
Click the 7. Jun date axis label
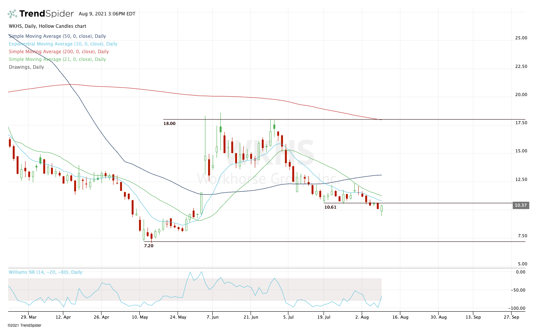point(212,317)
